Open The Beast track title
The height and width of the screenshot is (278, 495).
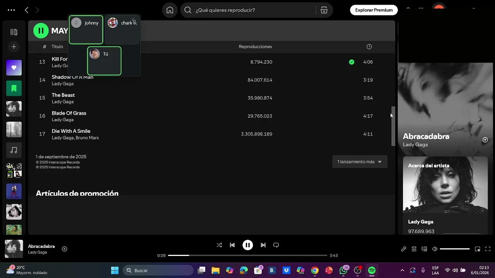click(63, 95)
